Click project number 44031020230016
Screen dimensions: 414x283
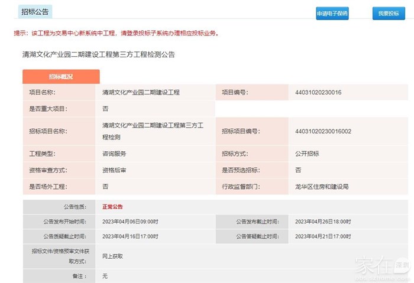click(318, 93)
